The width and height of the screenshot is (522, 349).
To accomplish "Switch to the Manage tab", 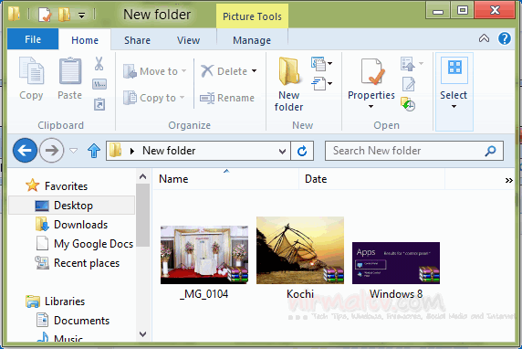I will 252,40.
